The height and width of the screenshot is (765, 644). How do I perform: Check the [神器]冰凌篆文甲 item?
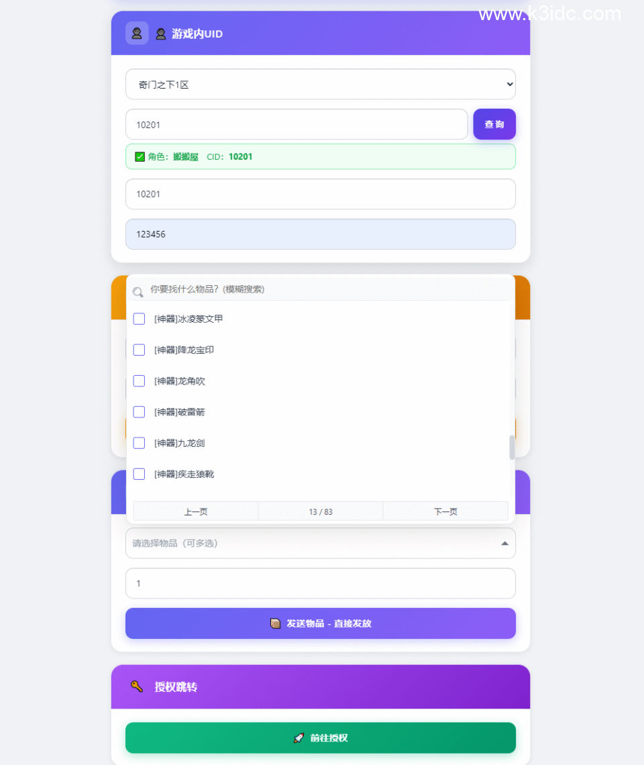(139, 319)
